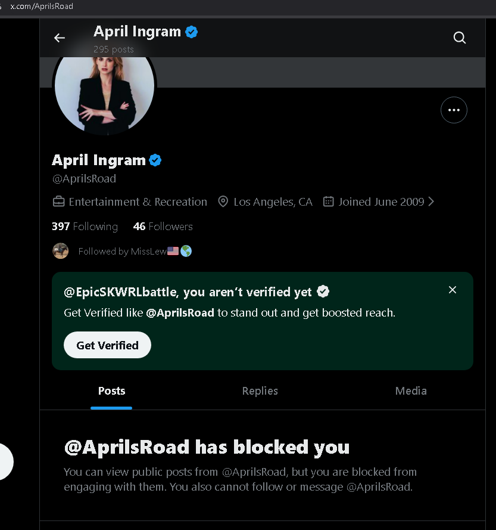Click the Entertainment & Recreation category
This screenshot has height=530, width=496.
click(138, 202)
